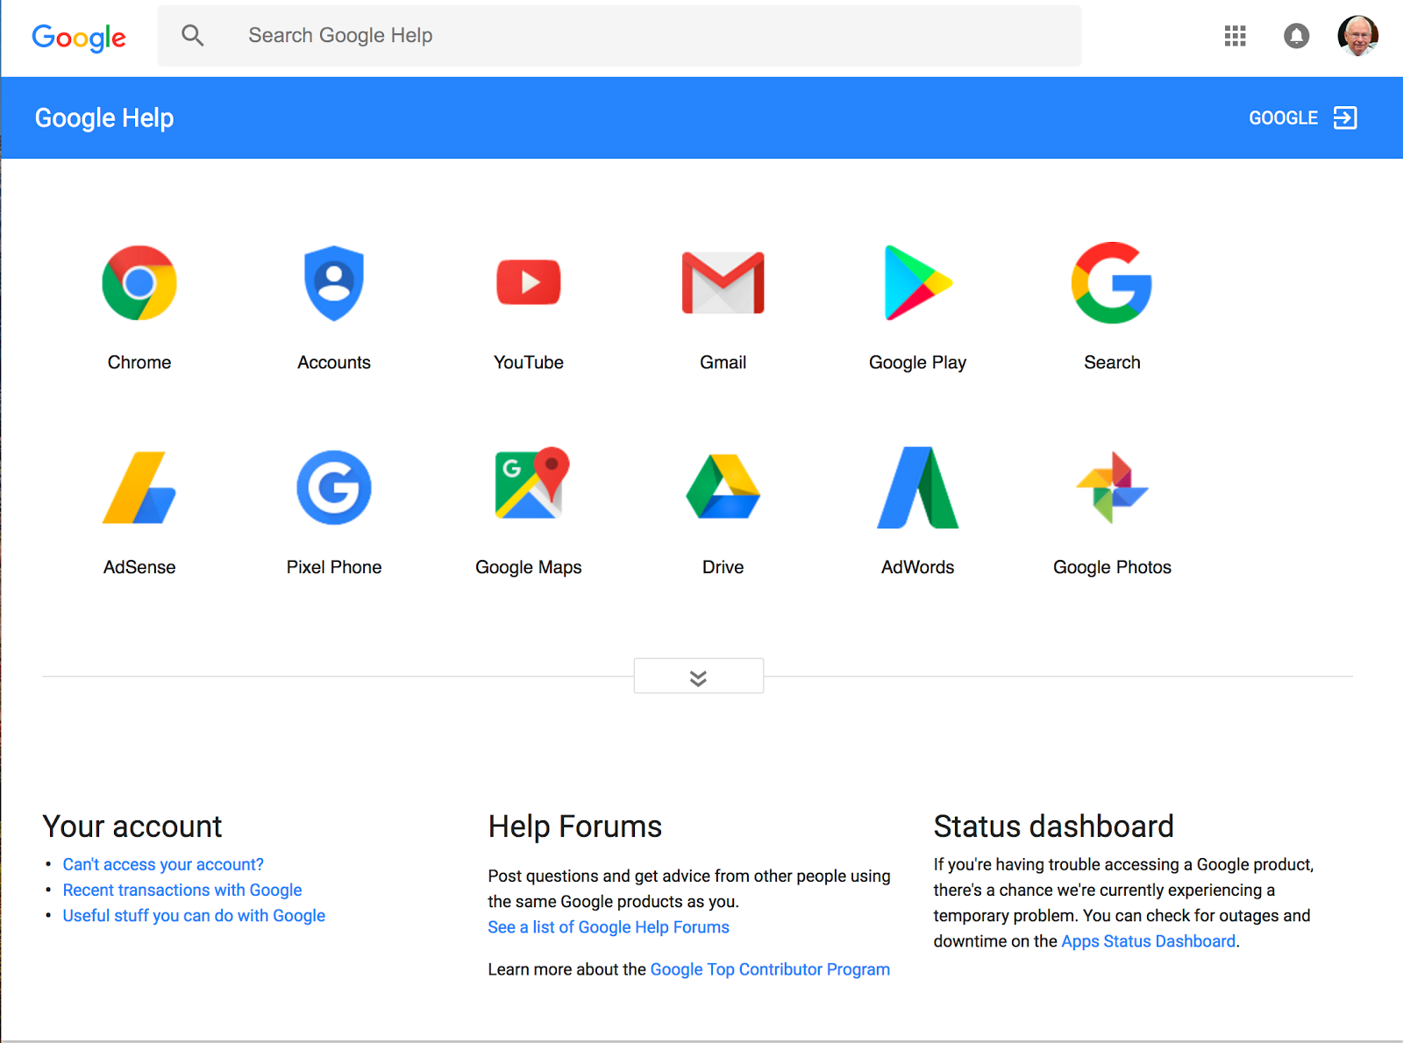Open the Apps Status Dashboard link

coord(1149,941)
